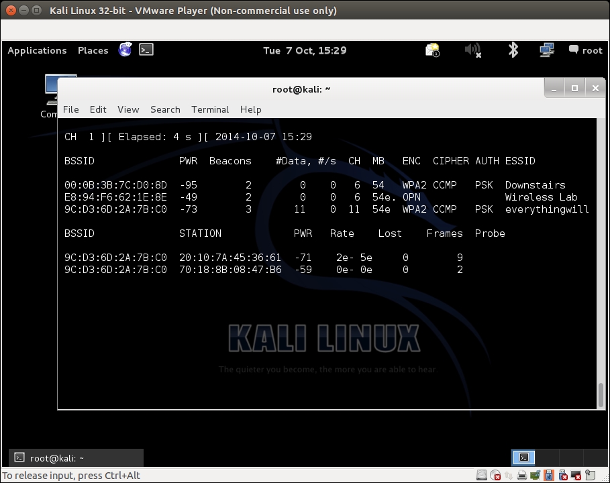This screenshot has height=483, width=610.
Task: Click ESSID everythingwill
Action: [547, 209]
